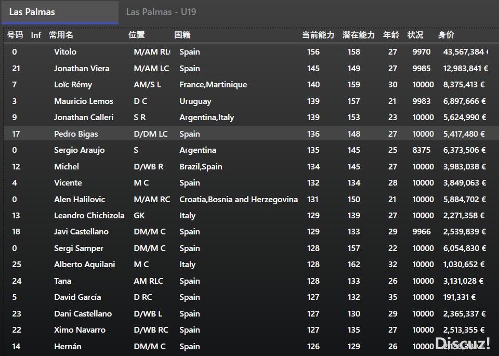Select the Vitolo player row
The image size is (499, 356).
tap(65, 52)
